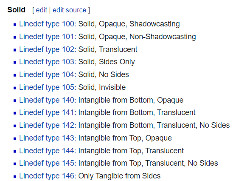This screenshot has width=233, height=181.
Task: Open the Linedef type 141 link
Action: [x=47, y=112]
